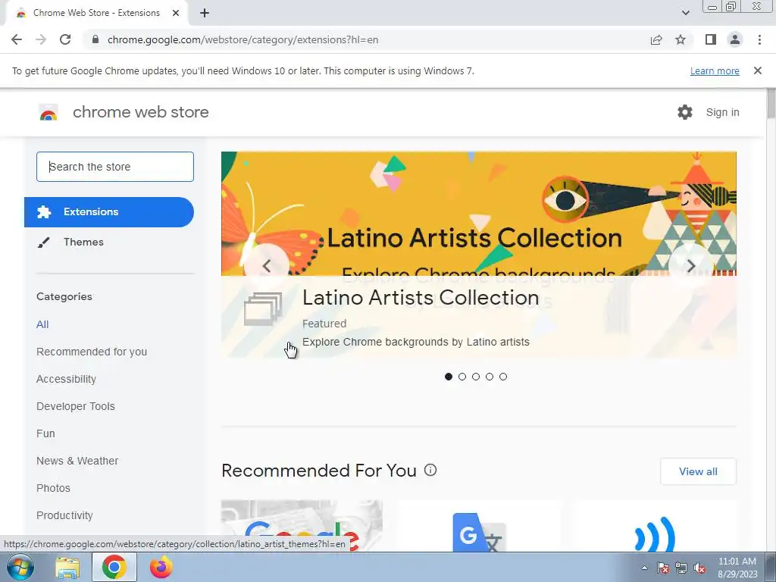Screen dimensions: 776x582
Task: Open the Developer Tools category
Action: point(76,406)
